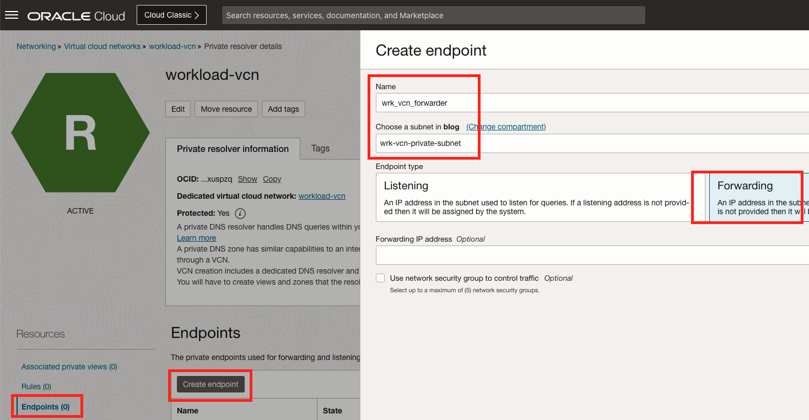This screenshot has height=420, width=809.
Task: Click the Edit button
Action: pyautogui.click(x=178, y=109)
